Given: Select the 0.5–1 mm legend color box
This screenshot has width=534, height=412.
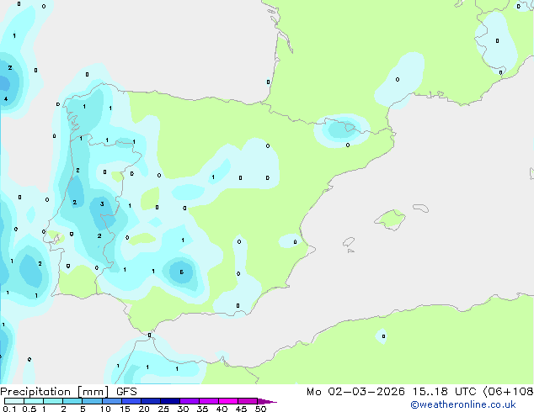Looking at the screenshot, I should tap(34, 401).
